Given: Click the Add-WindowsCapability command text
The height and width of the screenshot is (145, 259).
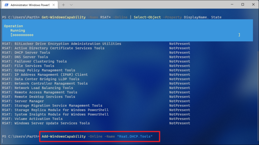Looking at the screenshot, I should pos(63,136).
